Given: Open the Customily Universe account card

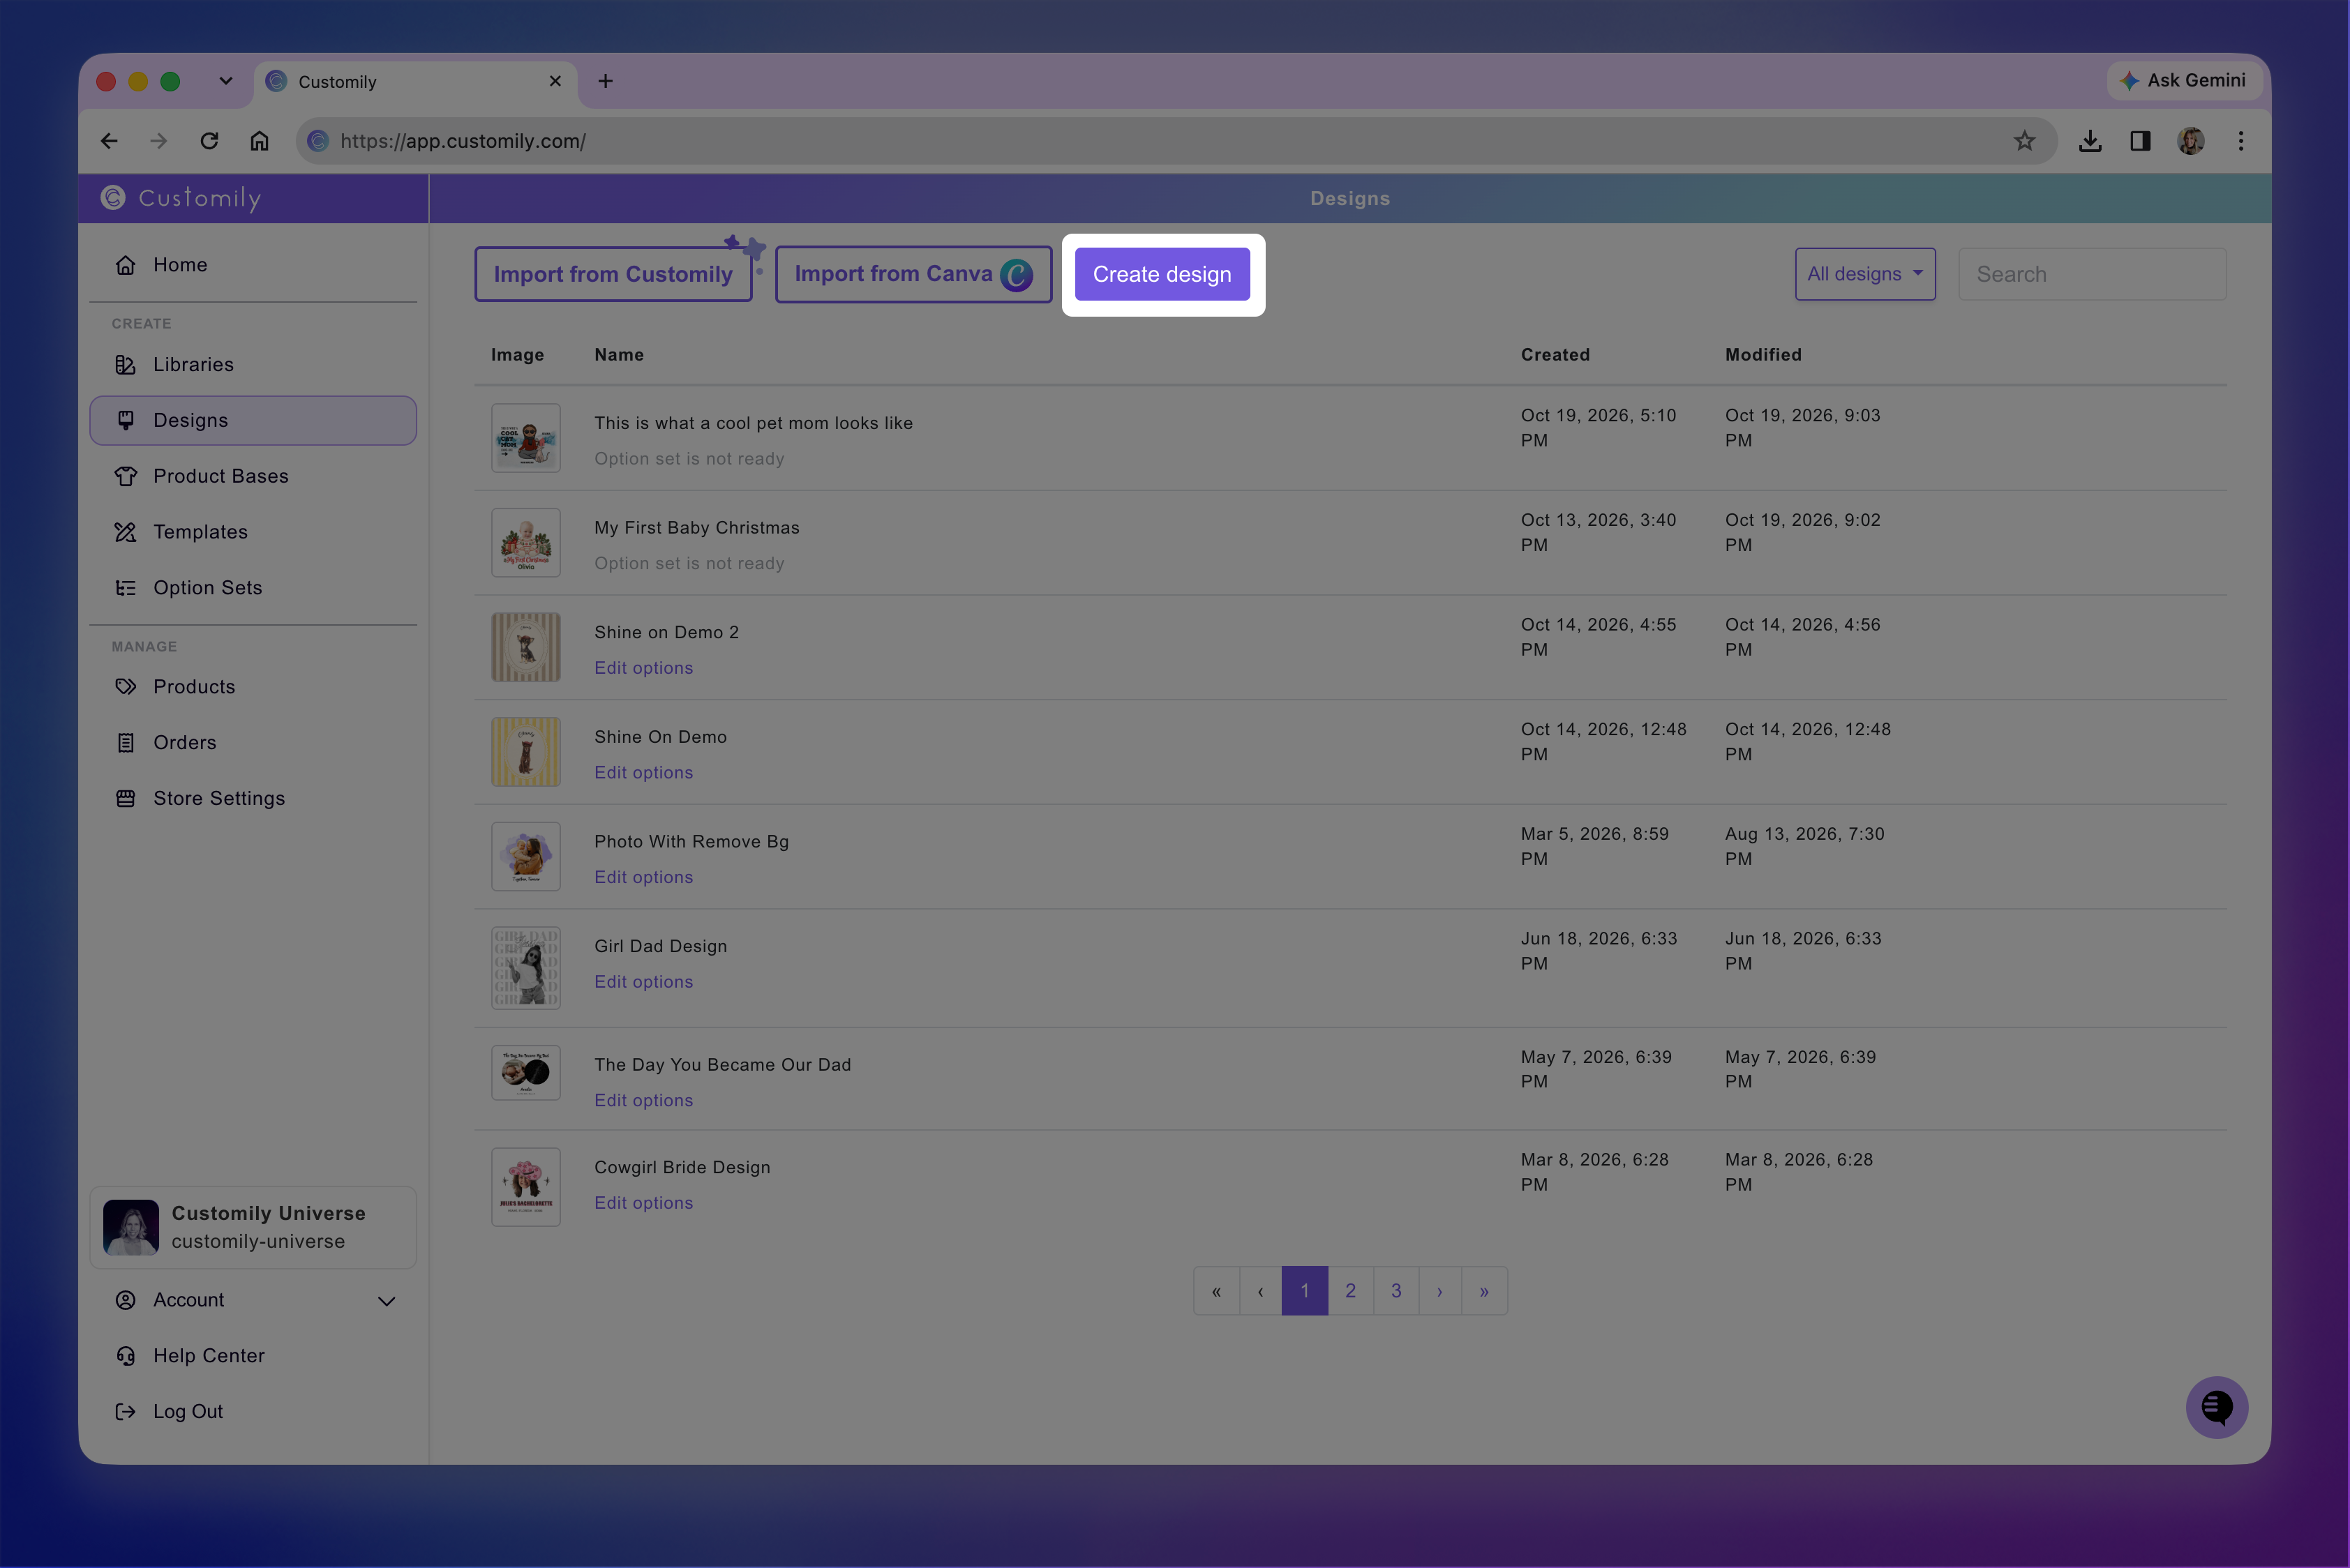Looking at the screenshot, I should 253,1228.
